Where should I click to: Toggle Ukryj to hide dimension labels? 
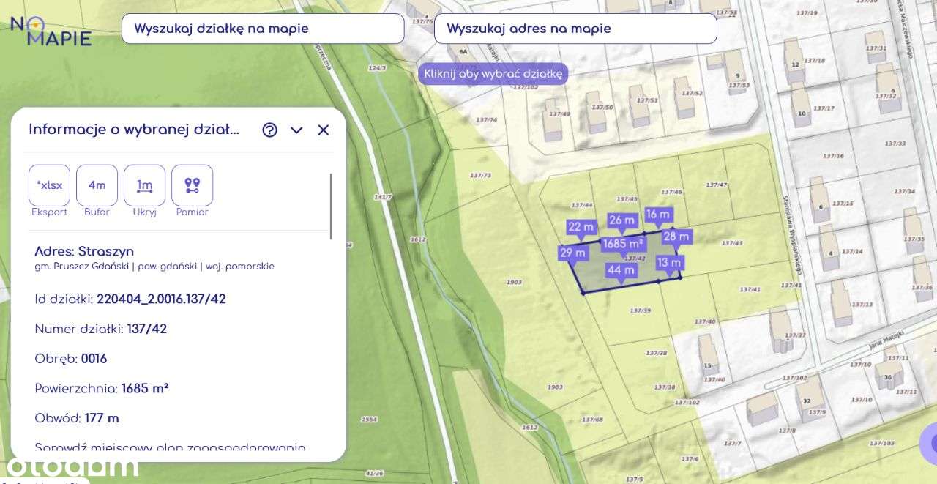pyautogui.click(x=144, y=185)
